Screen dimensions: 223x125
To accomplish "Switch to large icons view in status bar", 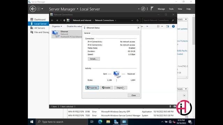I will coord(175,107).
